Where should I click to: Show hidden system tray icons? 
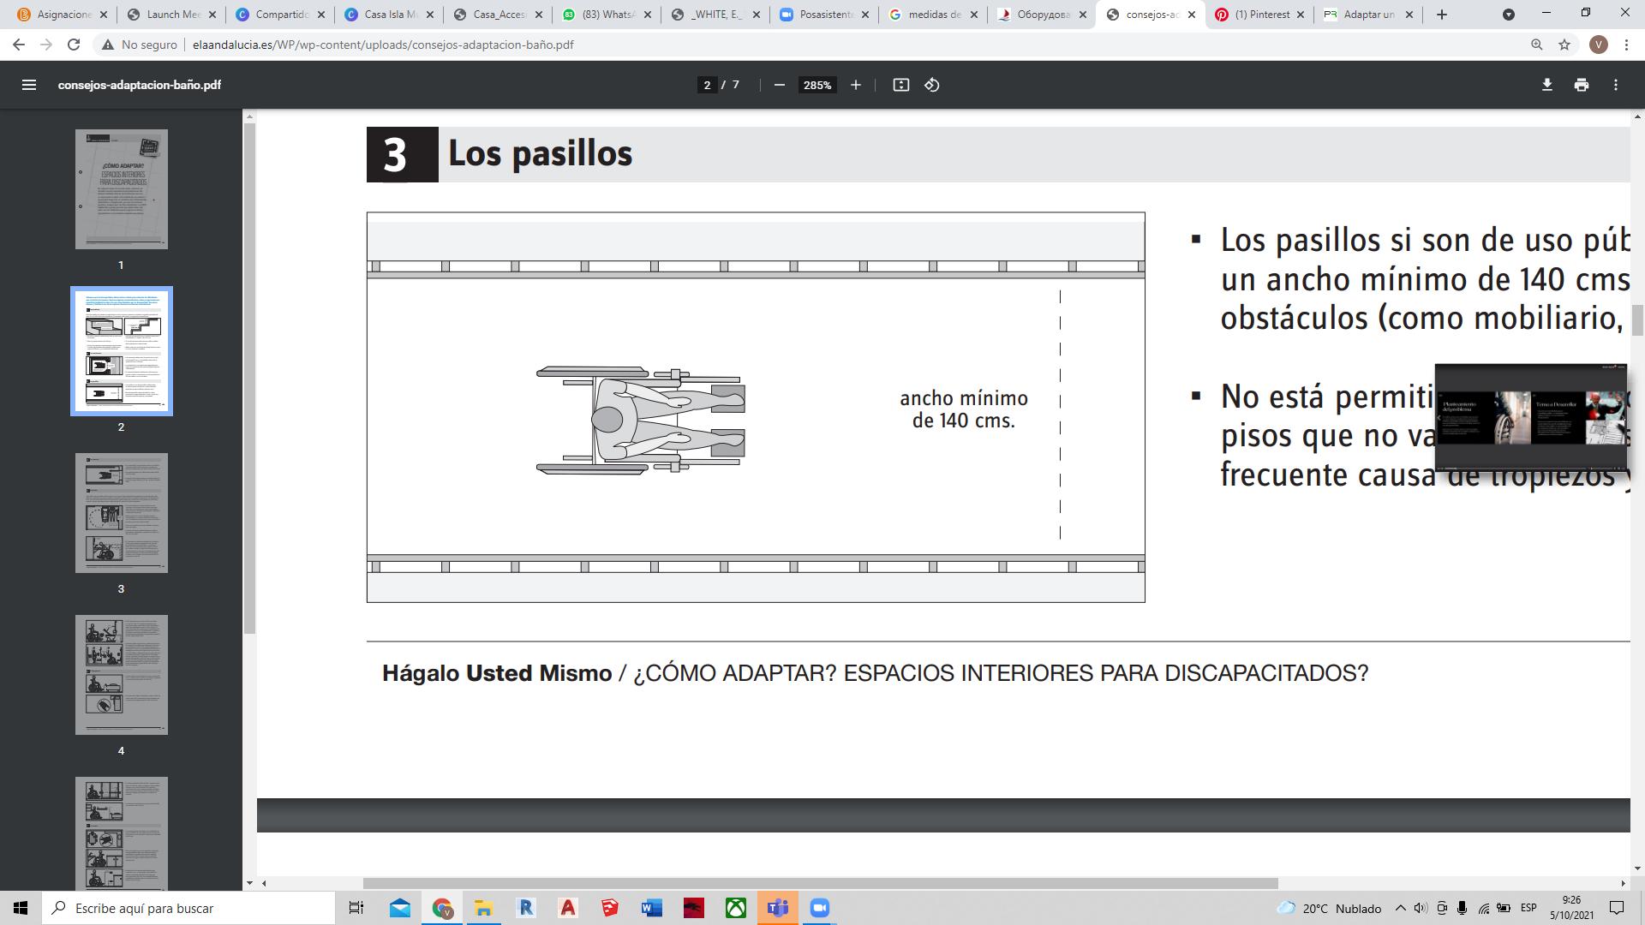click(x=1400, y=908)
